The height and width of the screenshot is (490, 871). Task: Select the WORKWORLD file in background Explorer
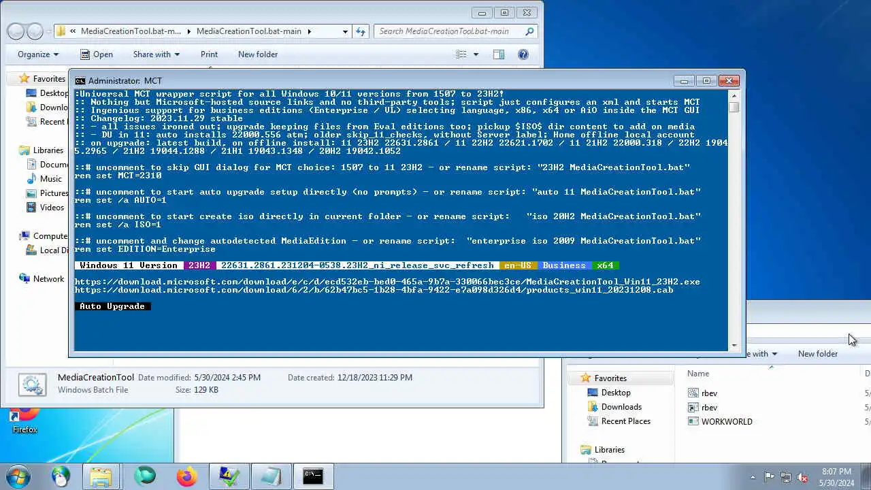727,422
